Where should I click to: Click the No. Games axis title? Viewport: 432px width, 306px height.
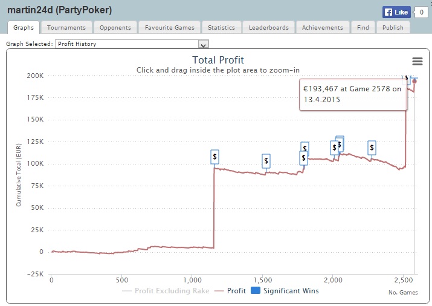coord(403,293)
